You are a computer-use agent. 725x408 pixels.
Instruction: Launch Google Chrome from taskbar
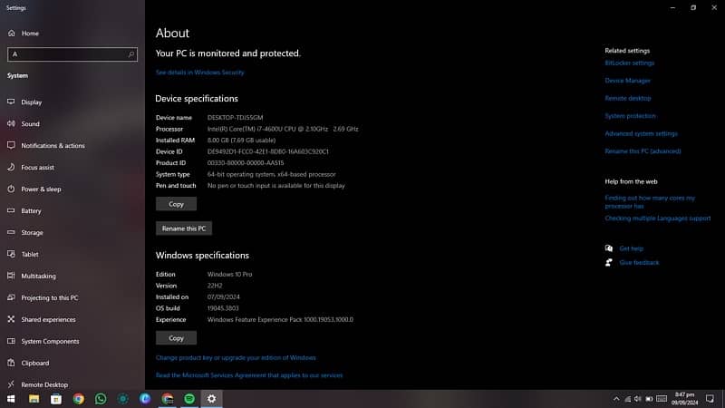79,398
